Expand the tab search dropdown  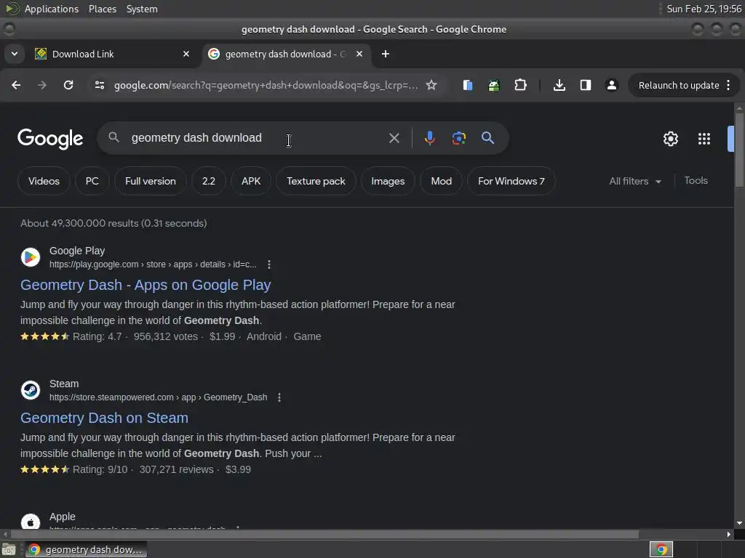[15, 54]
